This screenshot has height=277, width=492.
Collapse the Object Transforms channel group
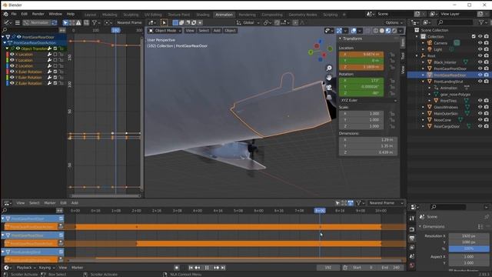[7, 48]
